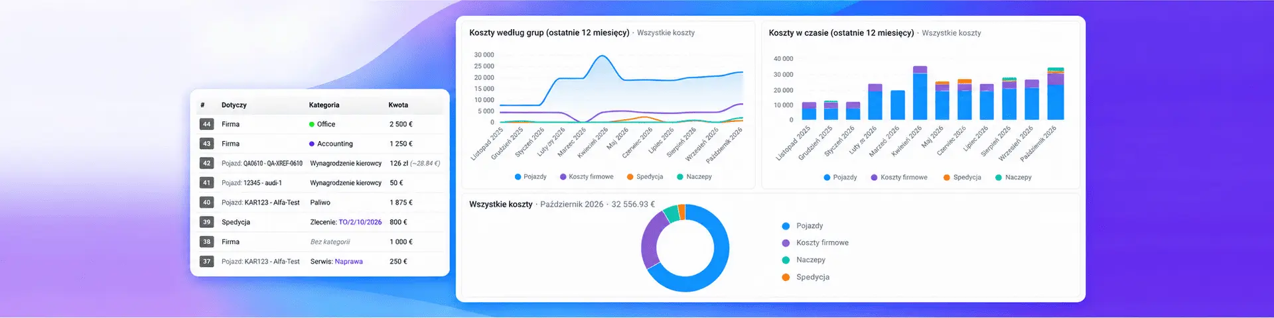
Task: Click the Spedycja cell in row 39
Action: [236, 222]
